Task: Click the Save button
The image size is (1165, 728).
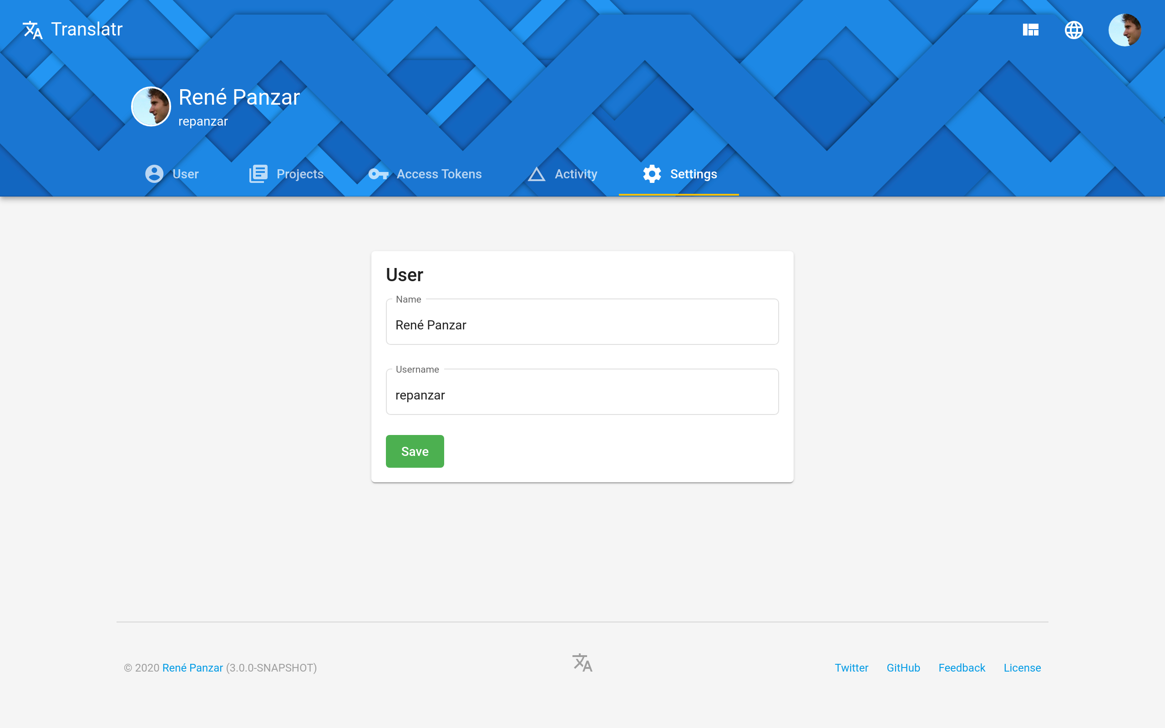Action: tap(414, 451)
